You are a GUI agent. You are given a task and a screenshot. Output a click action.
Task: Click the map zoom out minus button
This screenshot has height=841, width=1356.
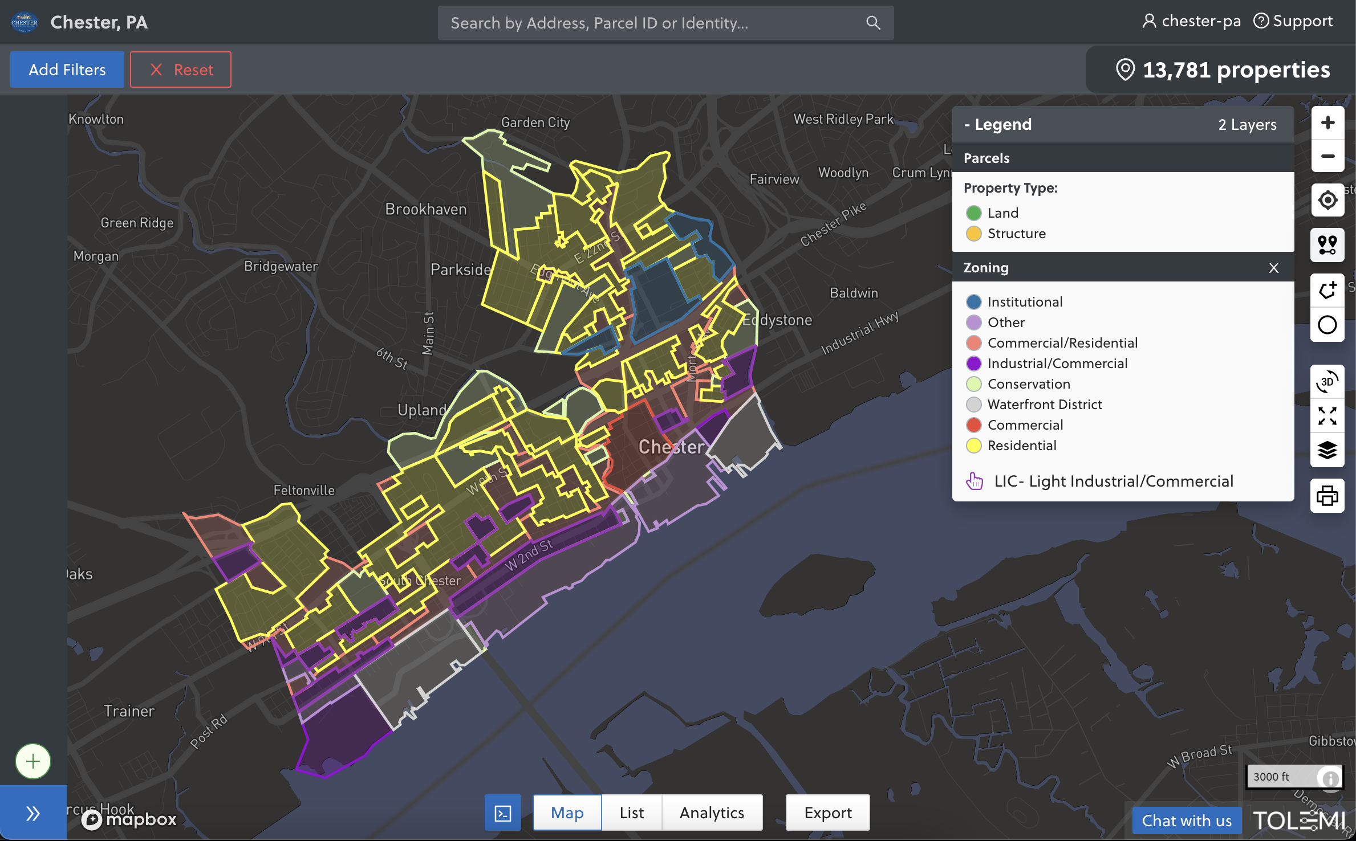[1327, 156]
